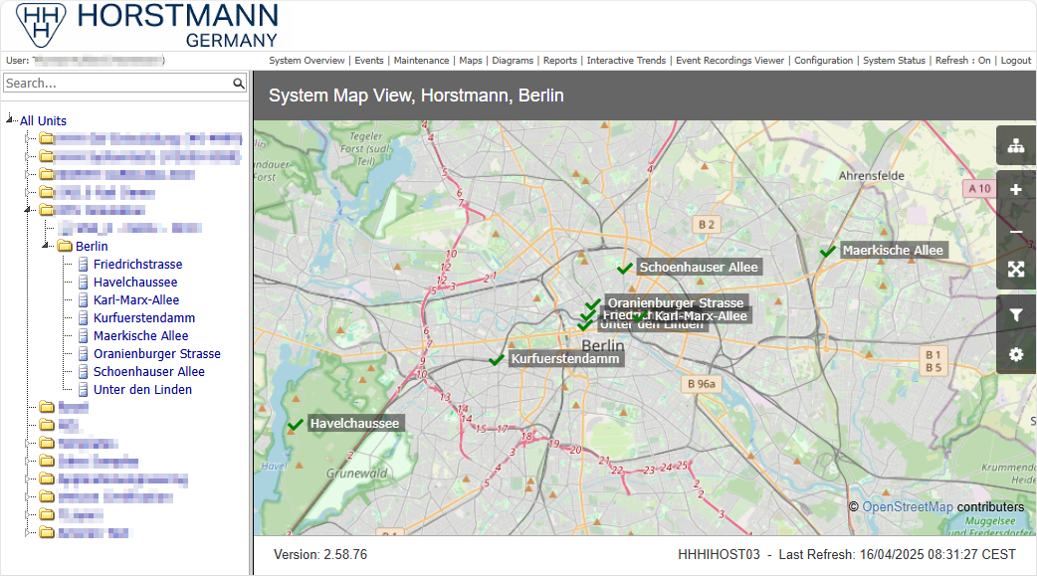Select Maerkische Allee in the unit tree
Image resolution: width=1037 pixels, height=576 pixels.
(141, 336)
